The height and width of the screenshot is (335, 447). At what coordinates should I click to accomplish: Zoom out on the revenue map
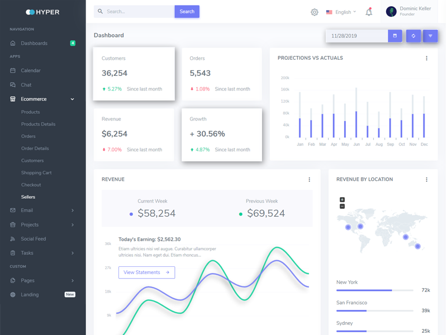click(343, 207)
